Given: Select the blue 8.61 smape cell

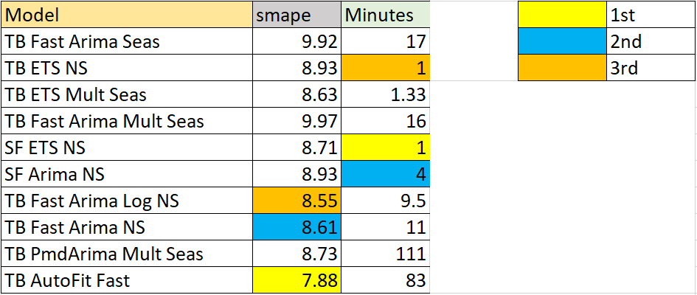Looking at the screenshot, I should pos(297,227).
